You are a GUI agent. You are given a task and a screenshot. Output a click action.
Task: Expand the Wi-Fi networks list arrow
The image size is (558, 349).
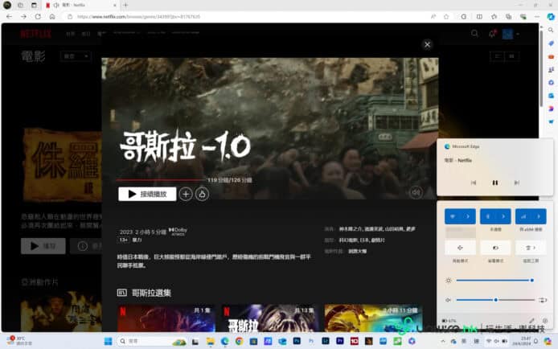coord(469,216)
